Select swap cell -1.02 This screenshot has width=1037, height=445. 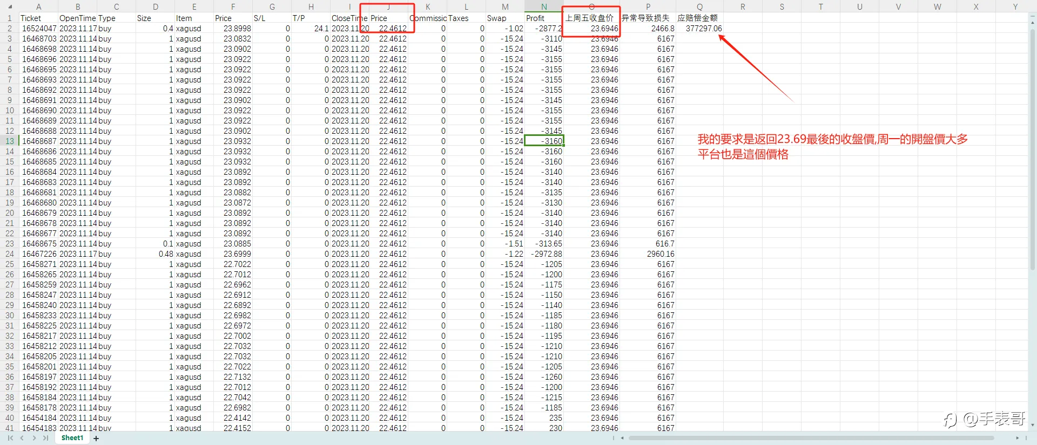(506, 28)
